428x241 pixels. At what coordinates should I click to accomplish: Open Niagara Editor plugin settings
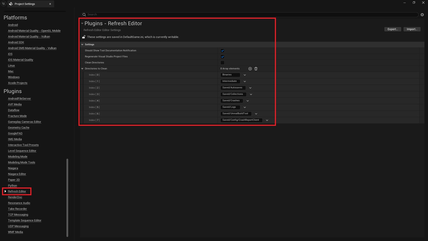pyautogui.click(x=17, y=174)
